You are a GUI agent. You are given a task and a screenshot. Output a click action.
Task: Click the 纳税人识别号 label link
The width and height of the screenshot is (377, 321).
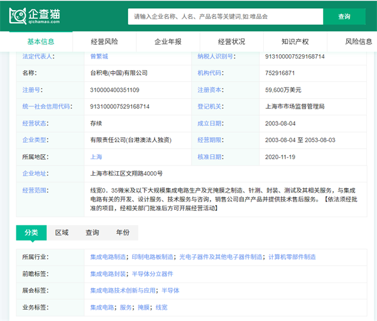coord(215,57)
